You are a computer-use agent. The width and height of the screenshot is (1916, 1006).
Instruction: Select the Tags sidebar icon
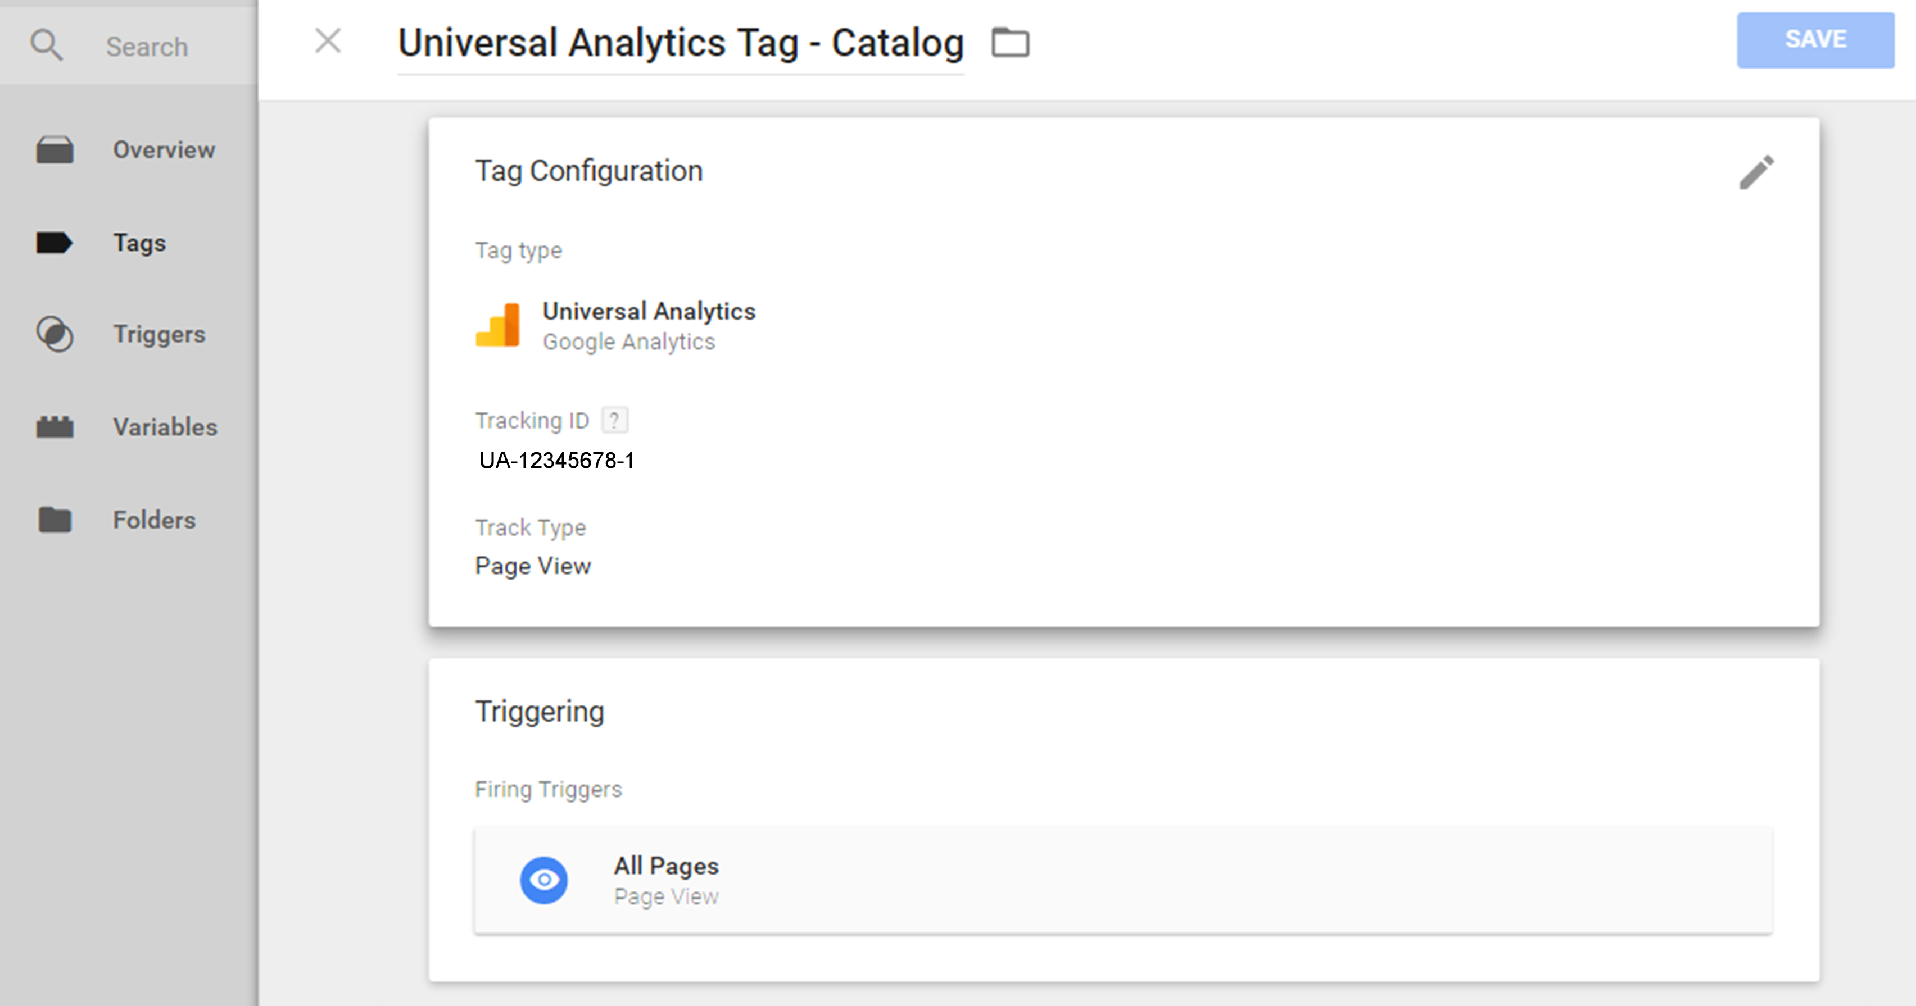53,243
